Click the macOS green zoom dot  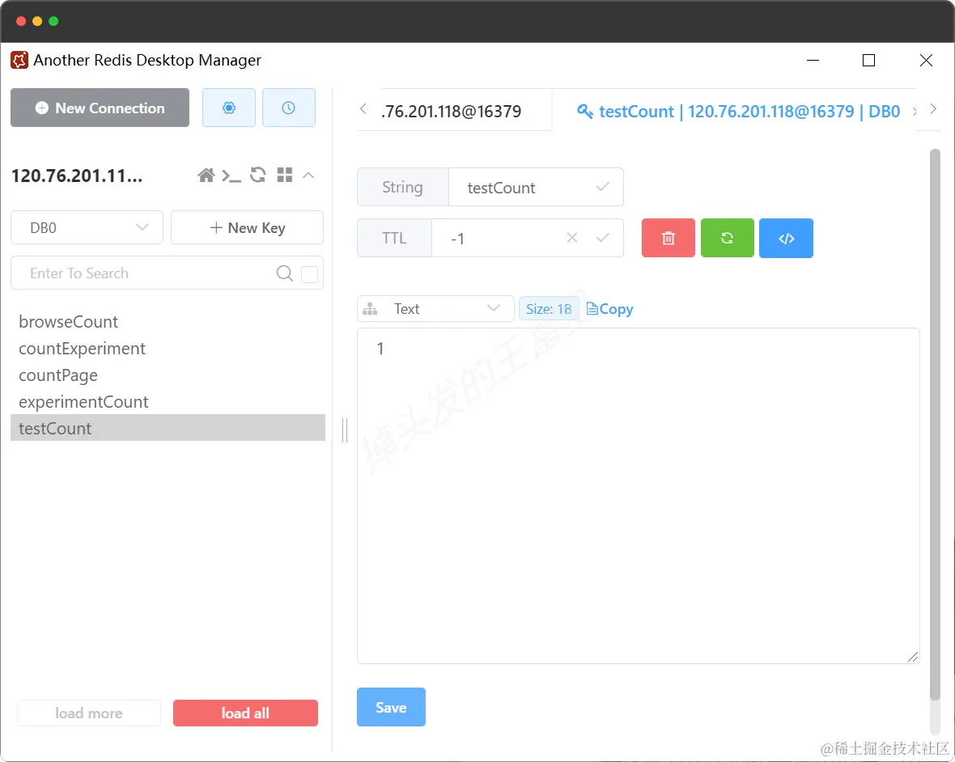53,21
